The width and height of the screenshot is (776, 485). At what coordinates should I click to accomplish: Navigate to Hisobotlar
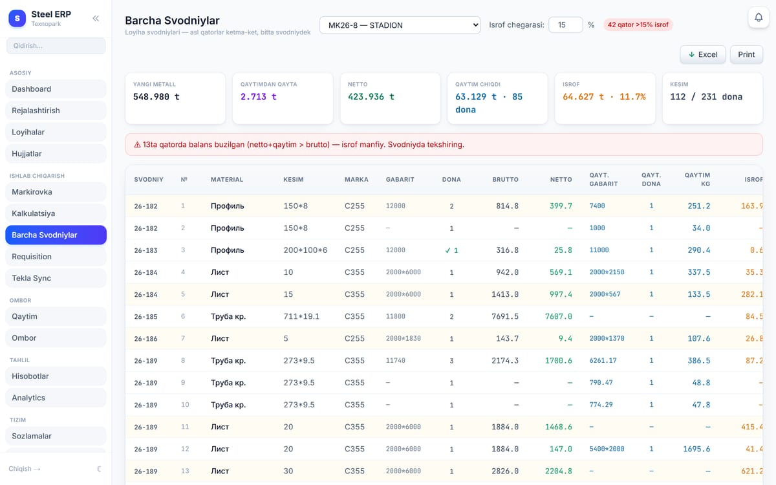pos(56,376)
